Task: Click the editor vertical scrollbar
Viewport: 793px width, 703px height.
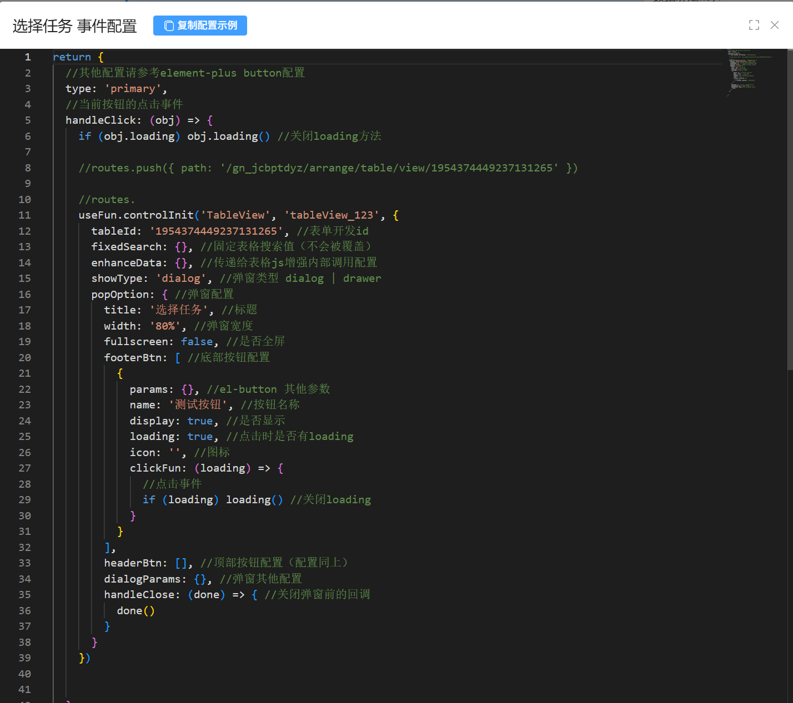Action: (790, 209)
